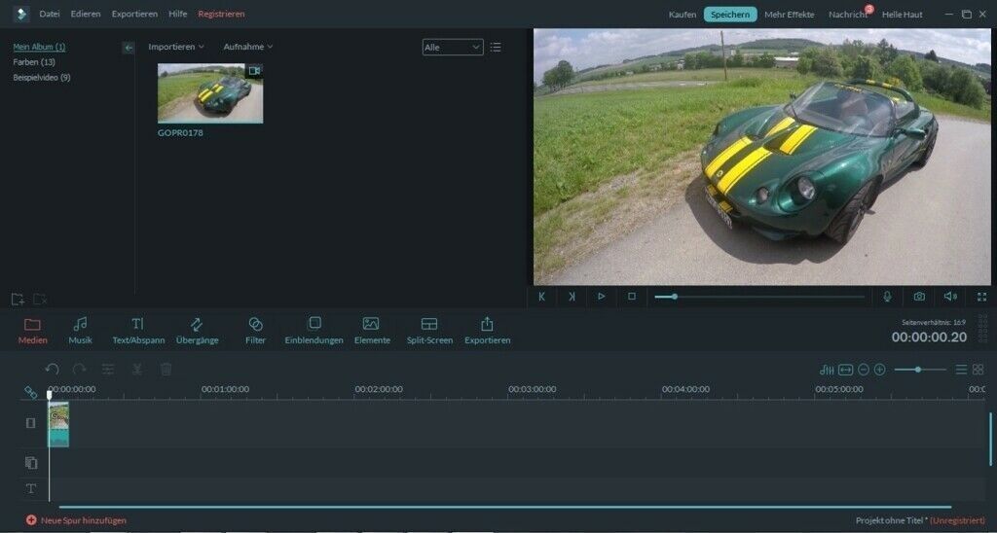The image size is (997, 533).
Task: Expand the Importieren dropdown
Action: pos(176,47)
